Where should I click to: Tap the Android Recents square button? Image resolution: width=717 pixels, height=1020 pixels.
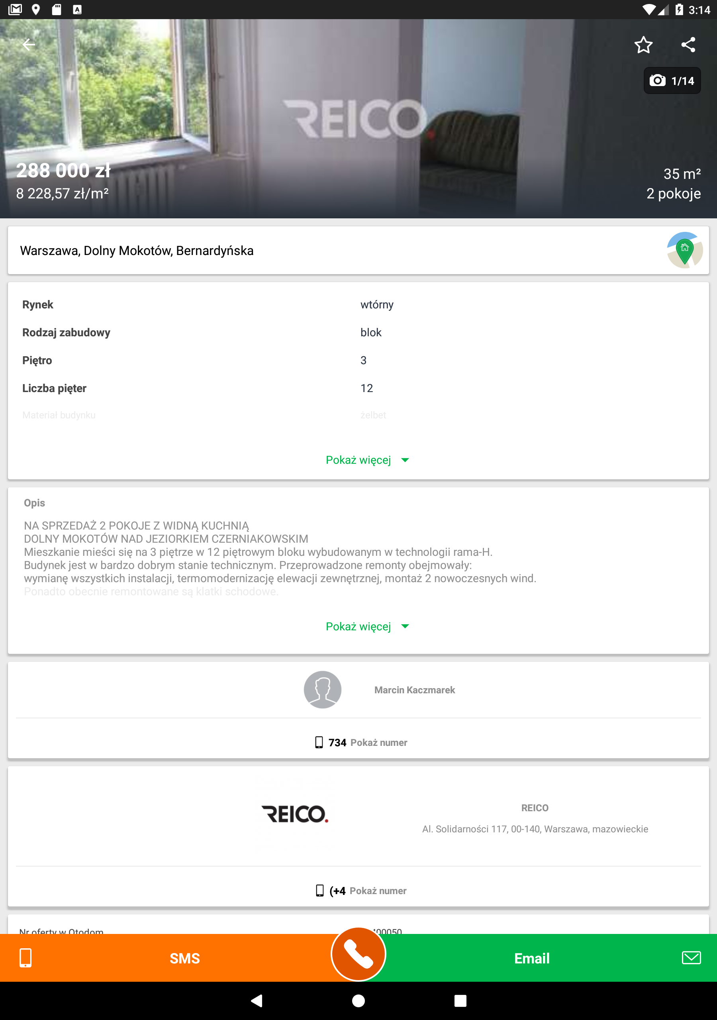460,1000
